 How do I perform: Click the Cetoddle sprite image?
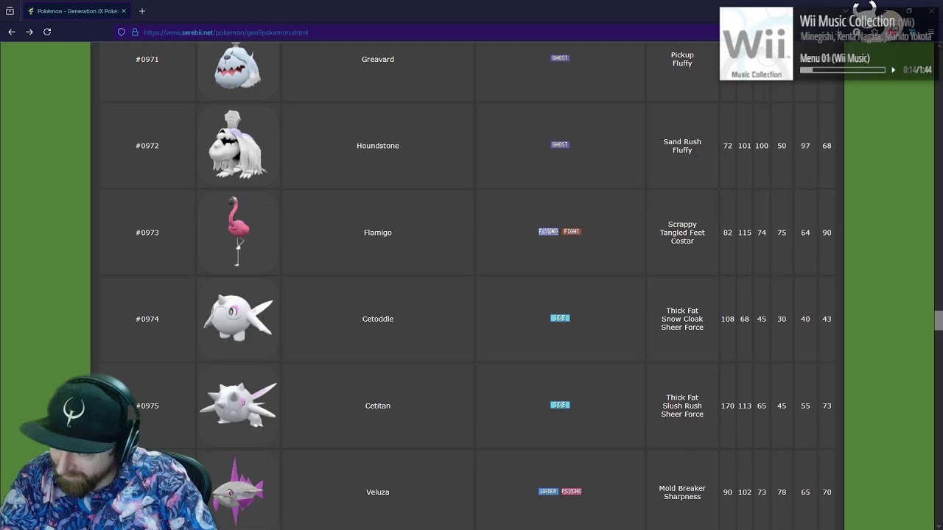coord(238,318)
